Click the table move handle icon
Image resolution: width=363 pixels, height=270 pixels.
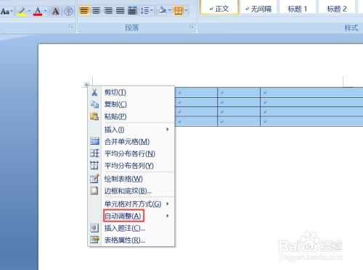point(86,85)
